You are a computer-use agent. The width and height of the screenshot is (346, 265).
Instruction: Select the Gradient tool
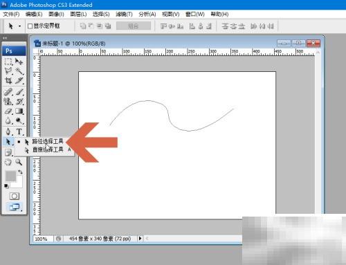point(19,111)
